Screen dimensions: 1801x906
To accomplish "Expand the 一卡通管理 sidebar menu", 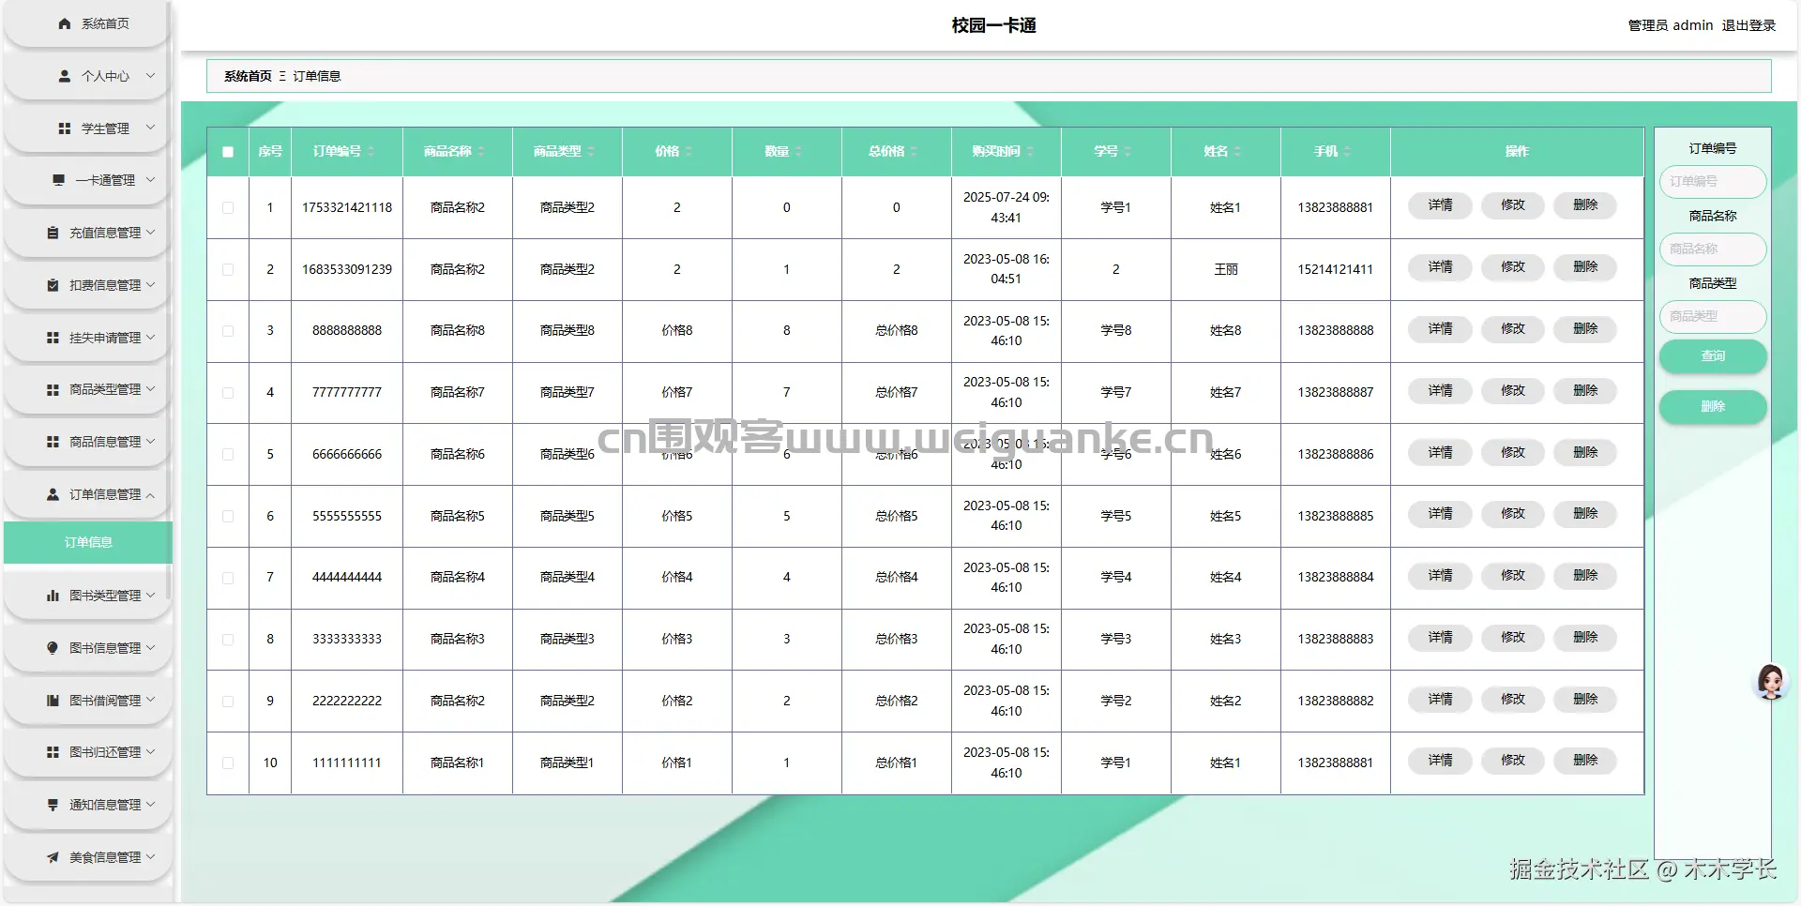I will tap(88, 180).
